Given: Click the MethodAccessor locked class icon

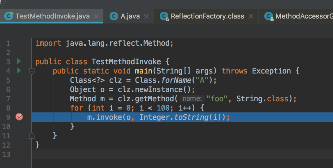Looking at the screenshot, I should pos(270,16).
